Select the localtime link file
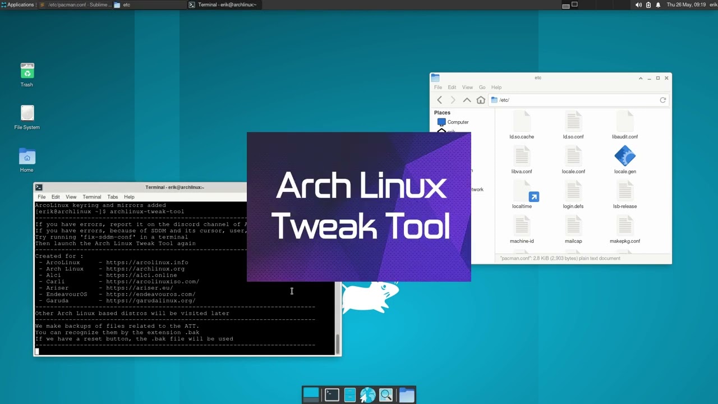The width and height of the screenshot is (718, 404). [x=522, y=195]
